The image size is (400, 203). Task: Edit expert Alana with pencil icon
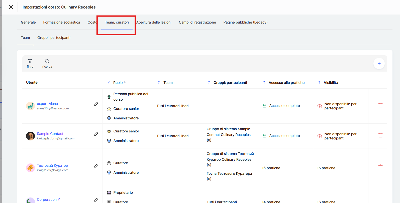[96, 104]
